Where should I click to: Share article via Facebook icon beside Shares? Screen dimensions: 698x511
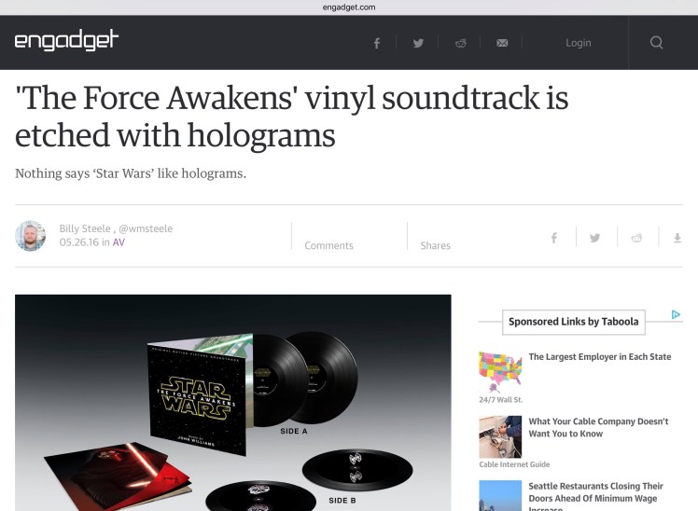(553, 238)
